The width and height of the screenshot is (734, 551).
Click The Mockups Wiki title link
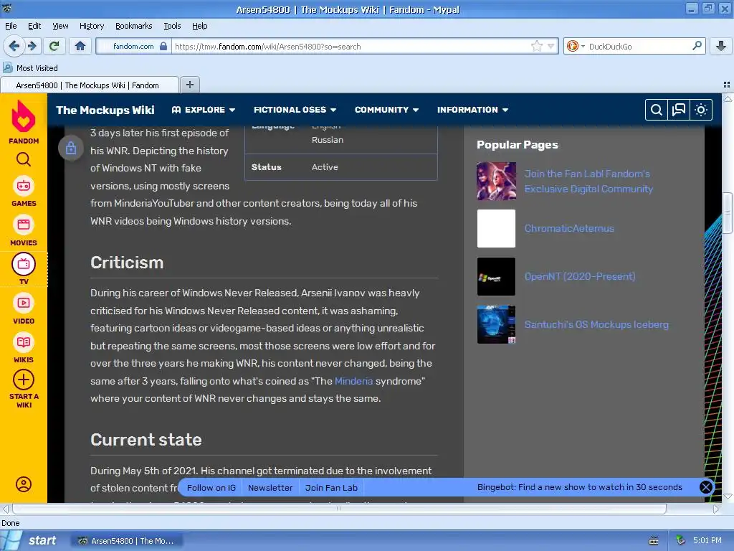105,110
